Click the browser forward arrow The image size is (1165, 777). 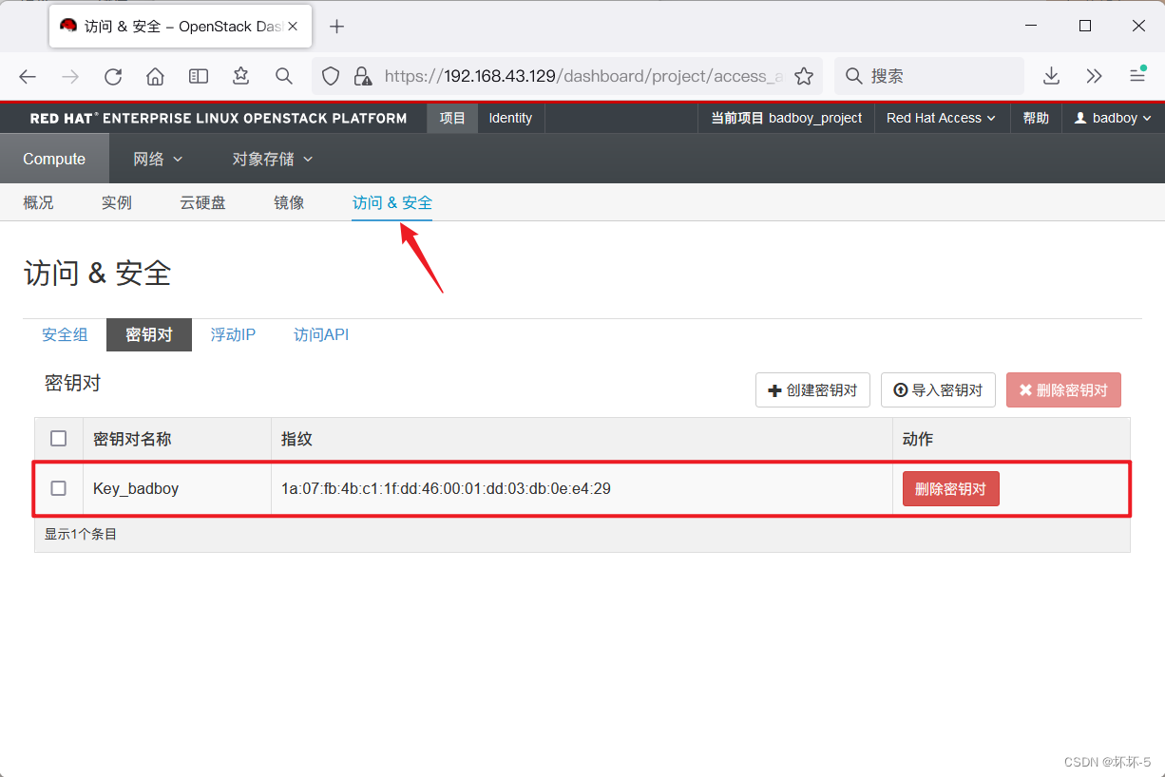point(70,76)
